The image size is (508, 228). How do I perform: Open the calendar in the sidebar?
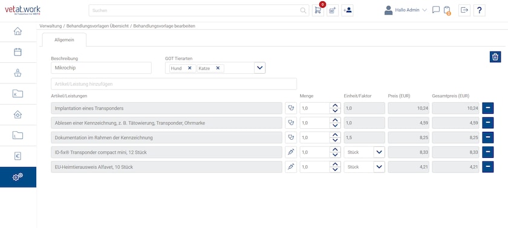click(x=18, y=52)
